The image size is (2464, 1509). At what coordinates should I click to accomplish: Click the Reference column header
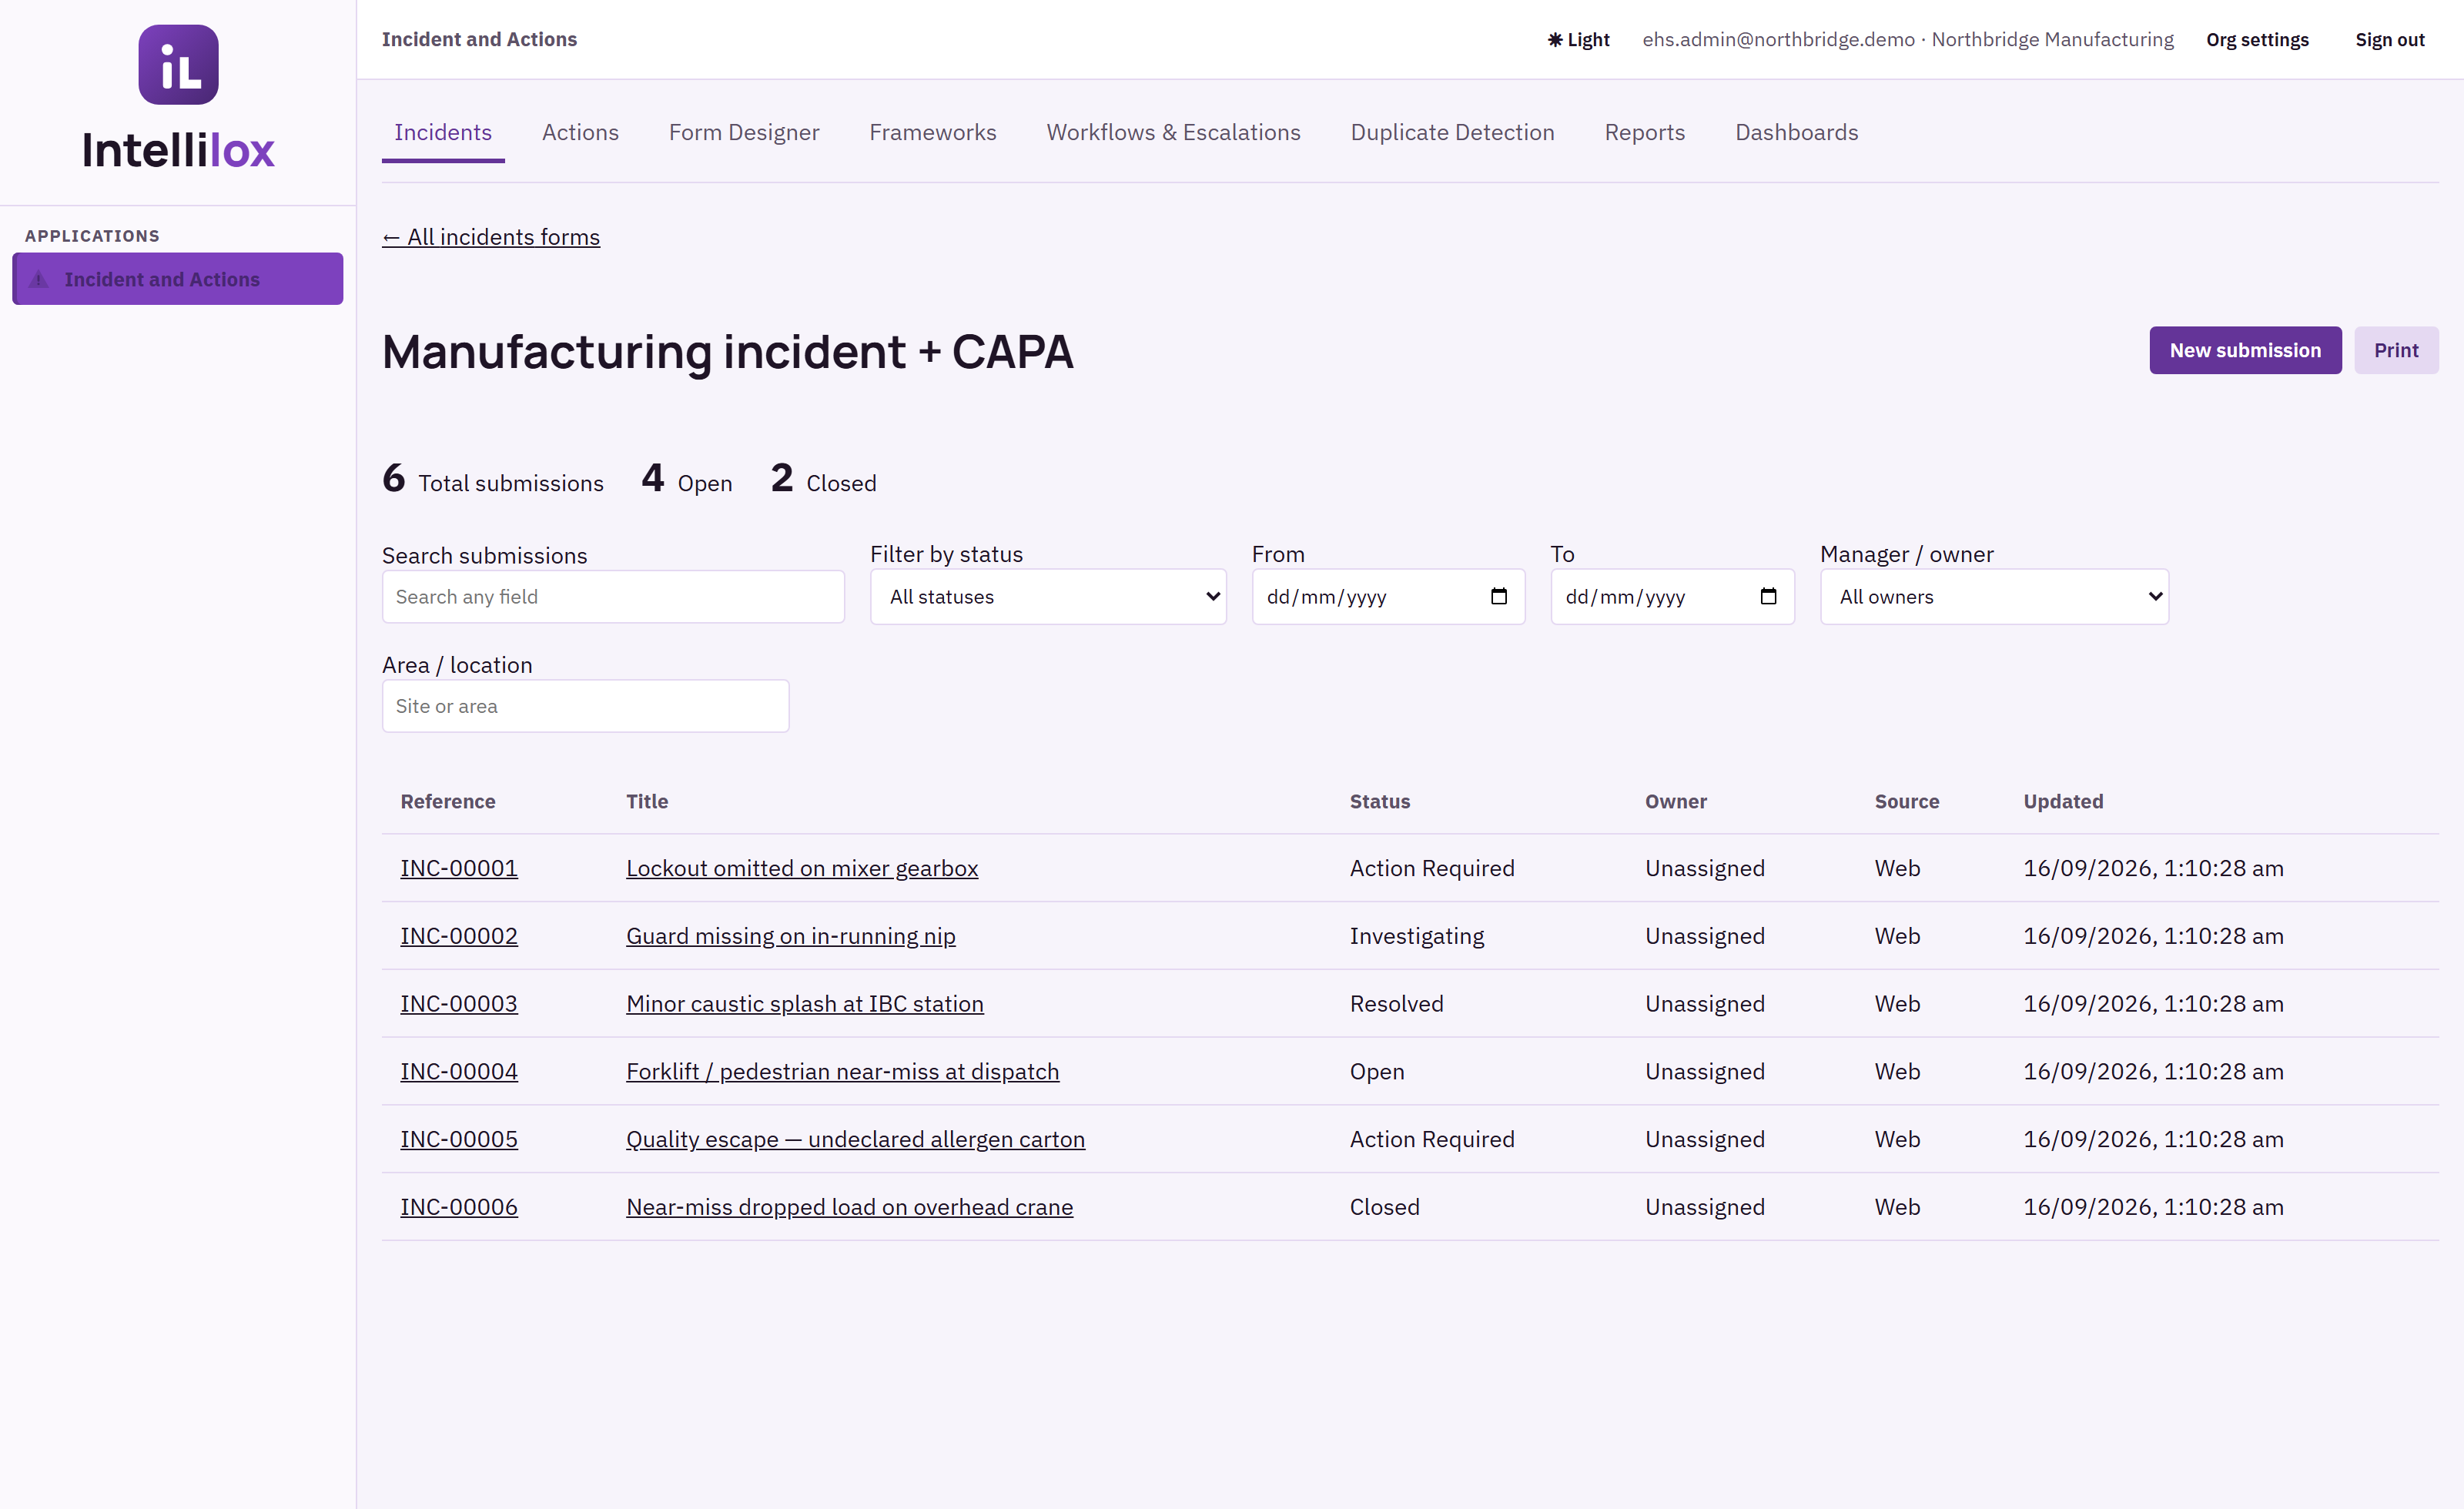[448, 801]
